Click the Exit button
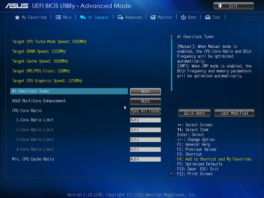Screen dimensions: 264x198 coord(234,6)
